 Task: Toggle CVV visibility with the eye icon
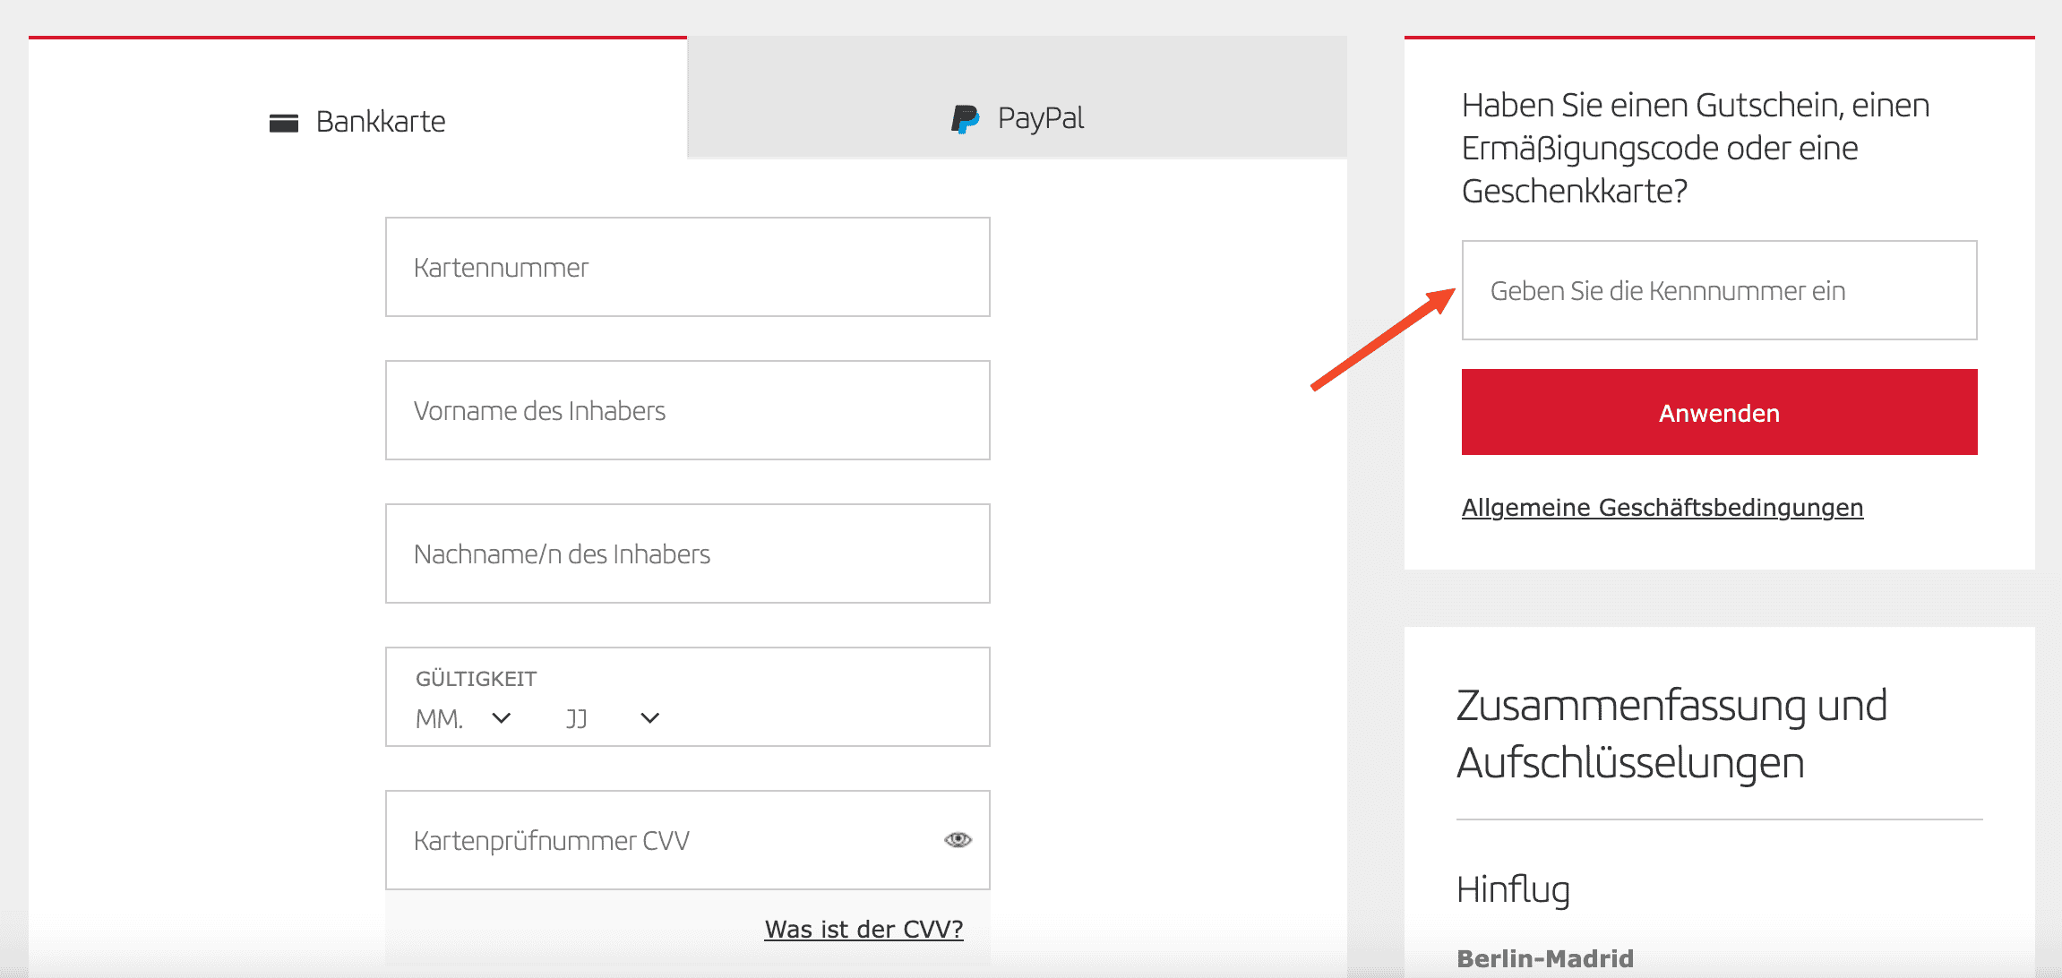(x=958, y=839)
